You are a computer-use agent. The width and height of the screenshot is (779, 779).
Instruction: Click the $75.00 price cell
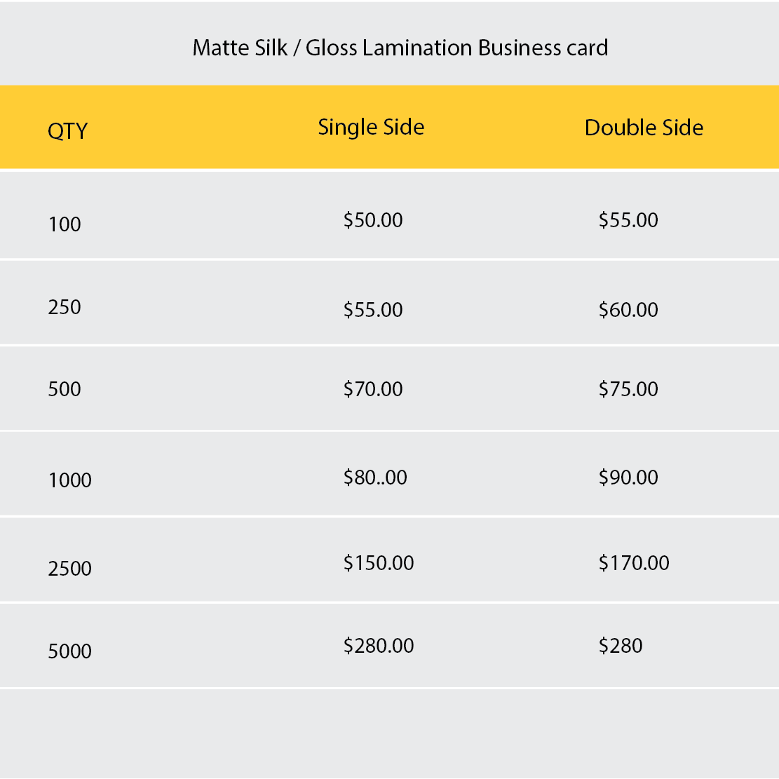[628, 389]
